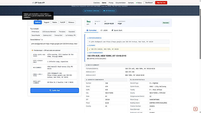Click the C002 – City Delivery value

(158, 87)
